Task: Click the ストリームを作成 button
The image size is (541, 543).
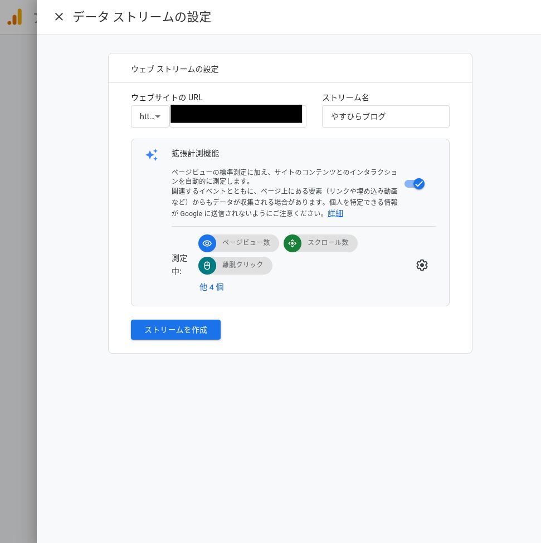Action: click(176, 330)
